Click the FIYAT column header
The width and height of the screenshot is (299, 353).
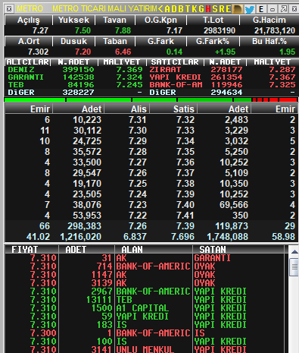(x=32, y=250)
